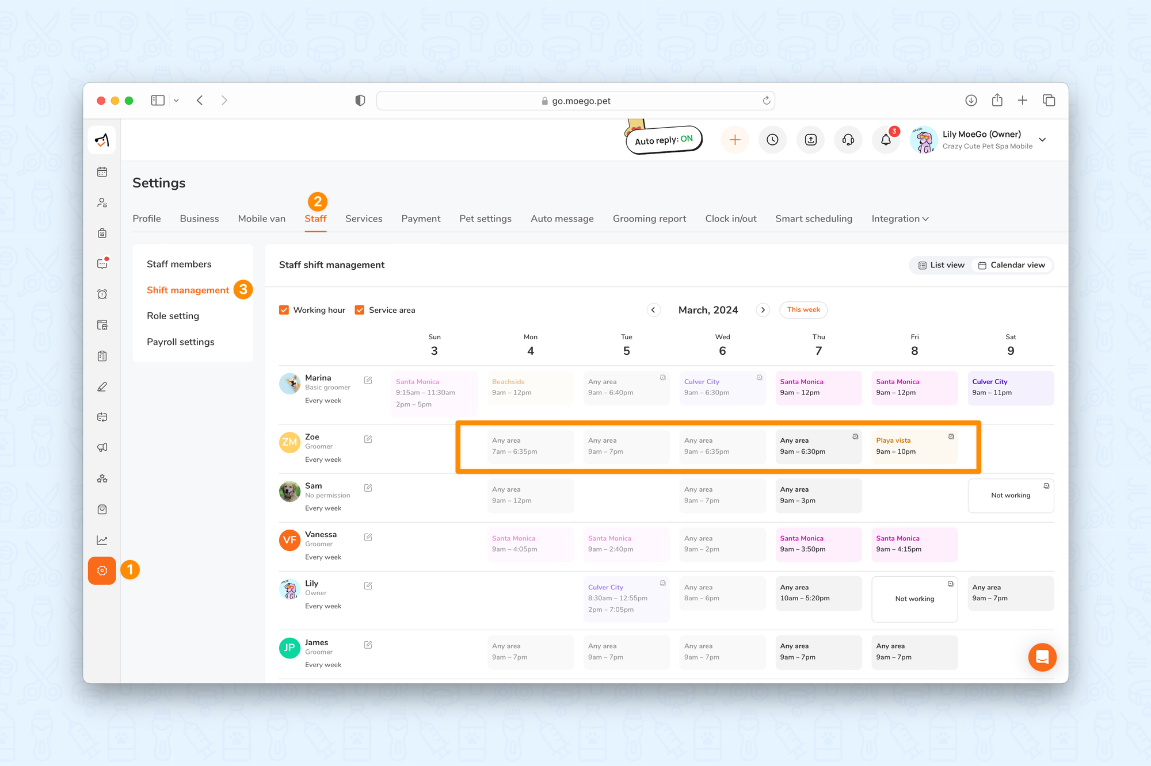Switch to List view

pos(942,265)
